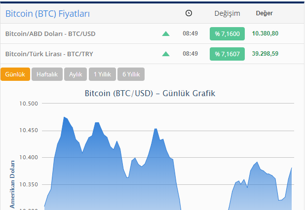305x210 pixels.
Task: Click the highest peak of the chart area
Action: tap(64, 117)
